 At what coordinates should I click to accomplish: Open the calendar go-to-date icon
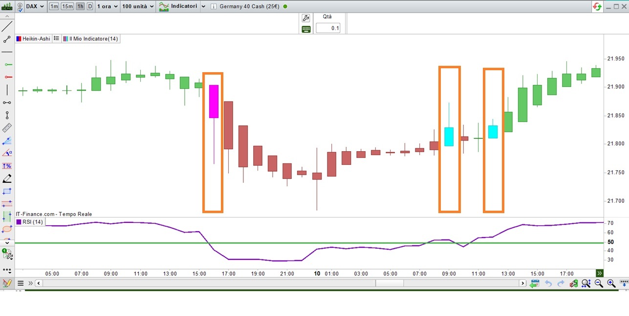tap(534, 283)
